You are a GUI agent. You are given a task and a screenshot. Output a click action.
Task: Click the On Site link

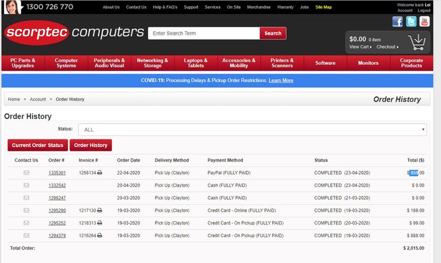click(x=234, y=7)
